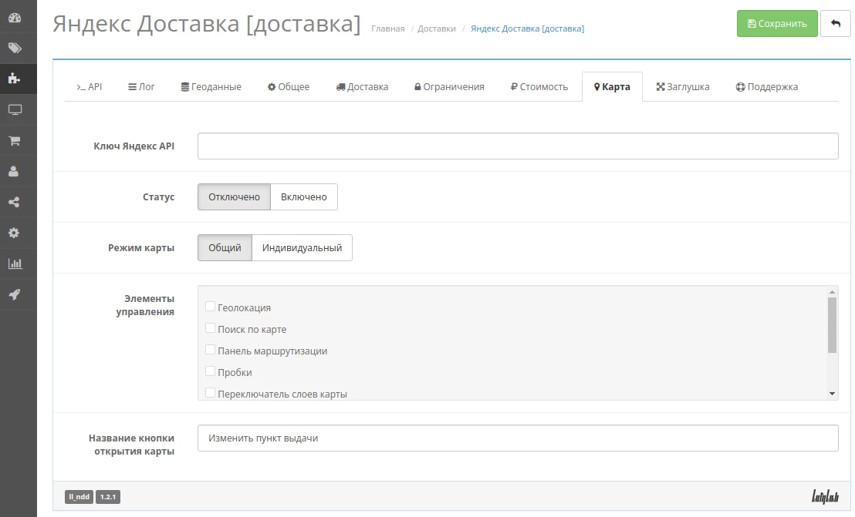Click the Элементы управления label
This screenshot has height=517, width=855.
[145, 305]
